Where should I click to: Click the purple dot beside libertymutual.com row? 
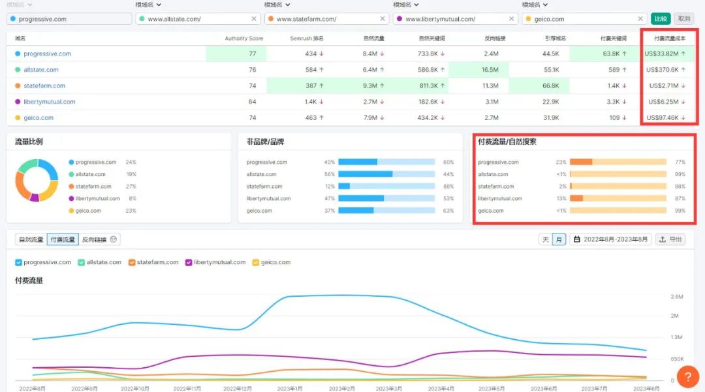click(x=18, y=102)
